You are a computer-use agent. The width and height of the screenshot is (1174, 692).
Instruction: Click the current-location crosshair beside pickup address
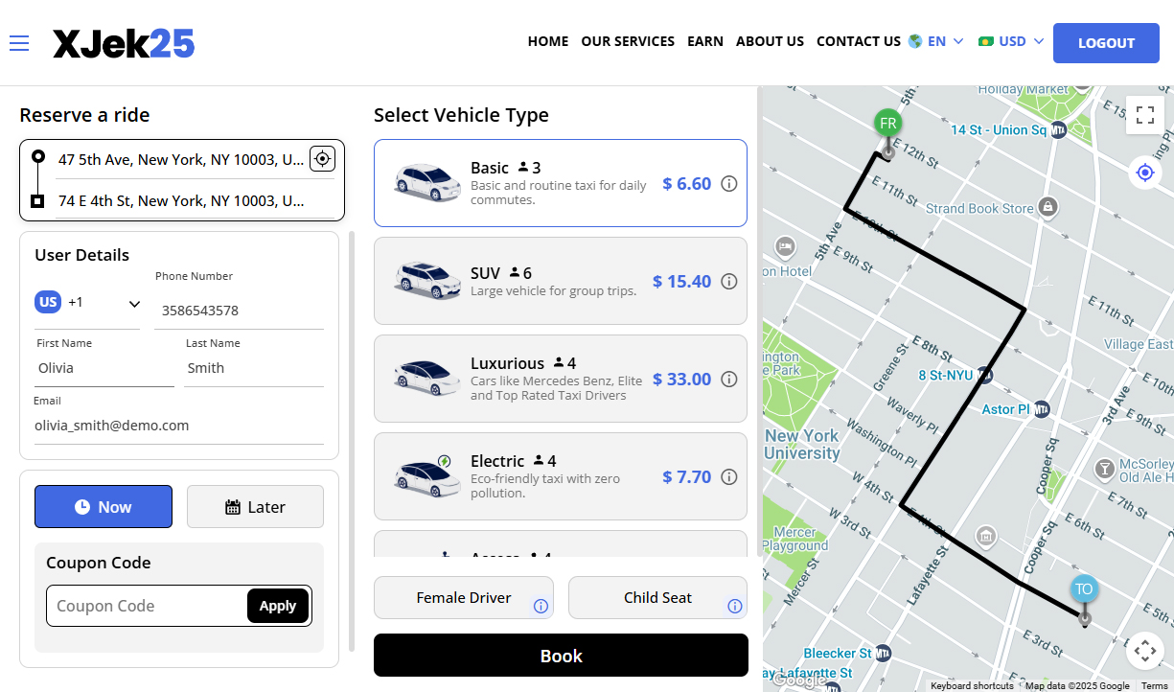coord(322,158)
